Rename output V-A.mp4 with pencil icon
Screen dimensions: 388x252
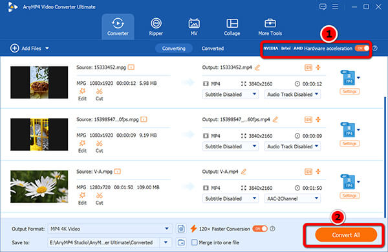(244, 172)
